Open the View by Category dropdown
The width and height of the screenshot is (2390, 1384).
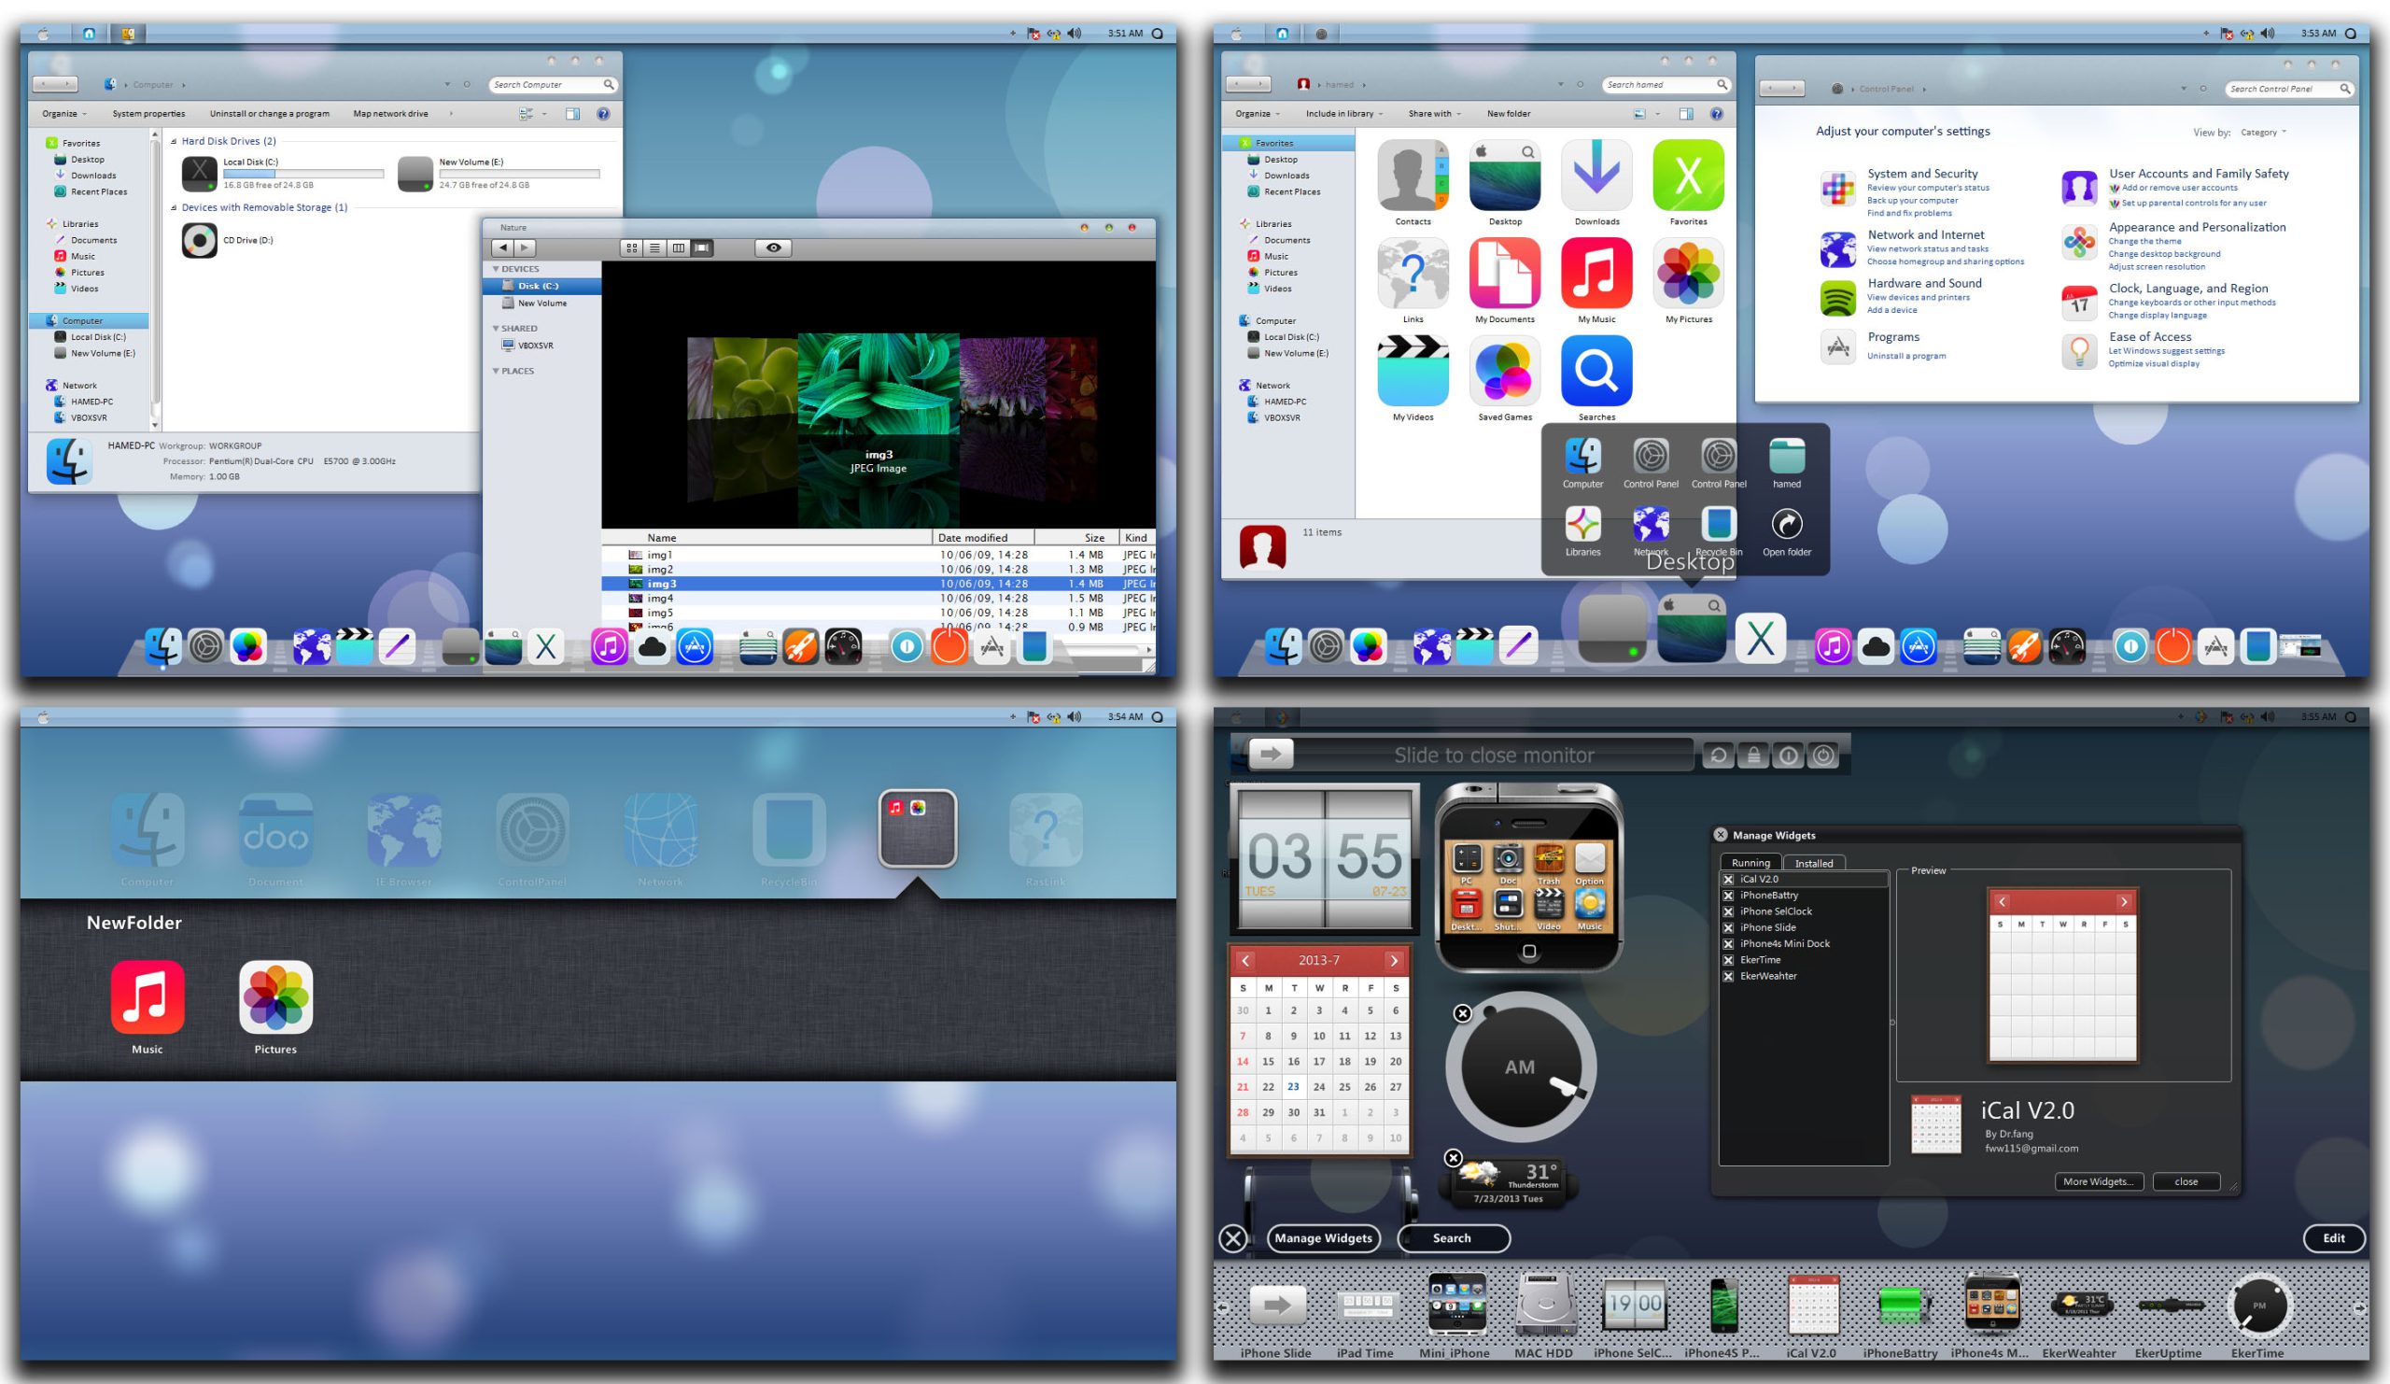pyautogui.click(x=2263, y=133)
